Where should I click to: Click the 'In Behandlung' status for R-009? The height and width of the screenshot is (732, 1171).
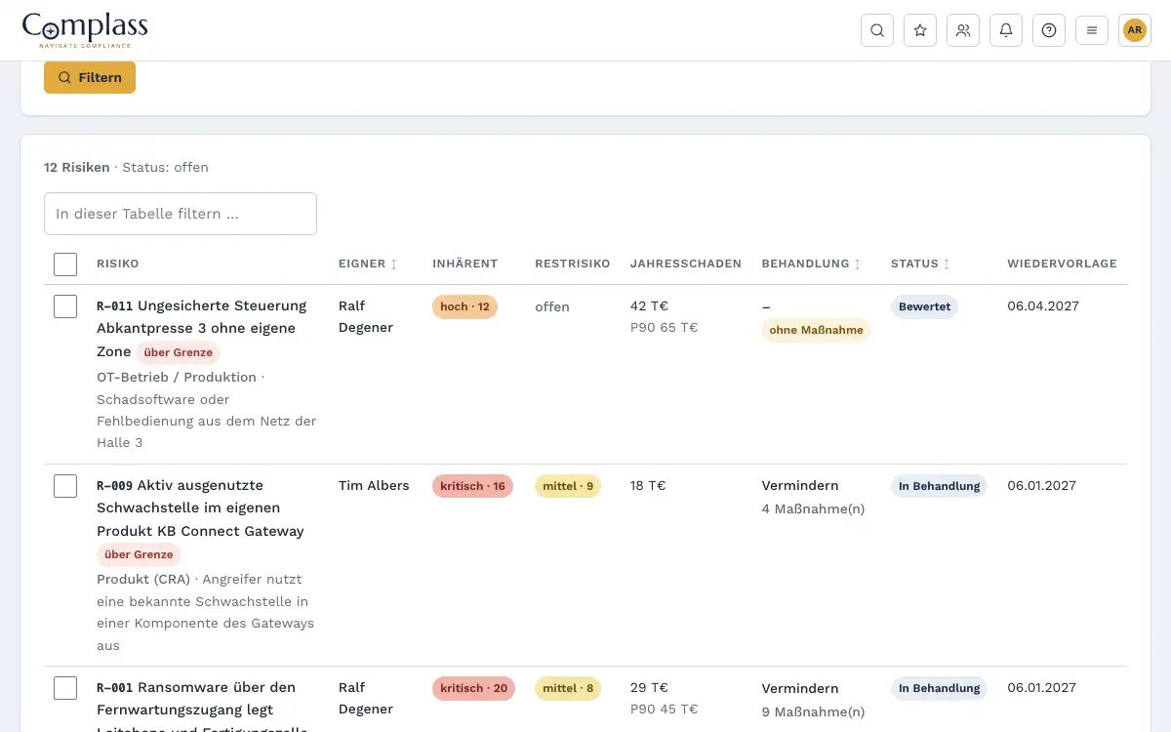pos(939,486)
